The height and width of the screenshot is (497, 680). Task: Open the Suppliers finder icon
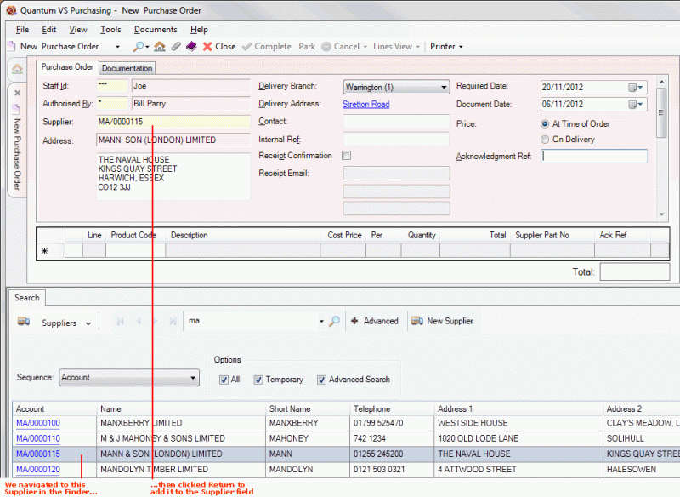[25, 323]
